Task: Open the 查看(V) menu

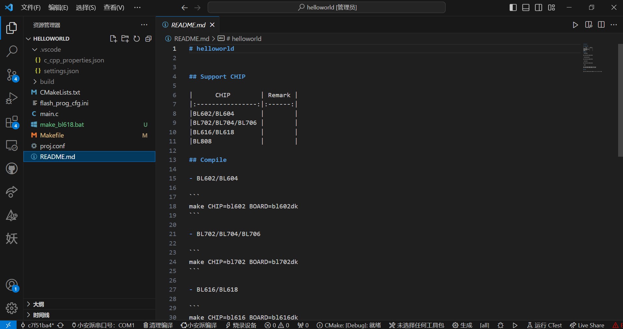Action: (114, 7)
